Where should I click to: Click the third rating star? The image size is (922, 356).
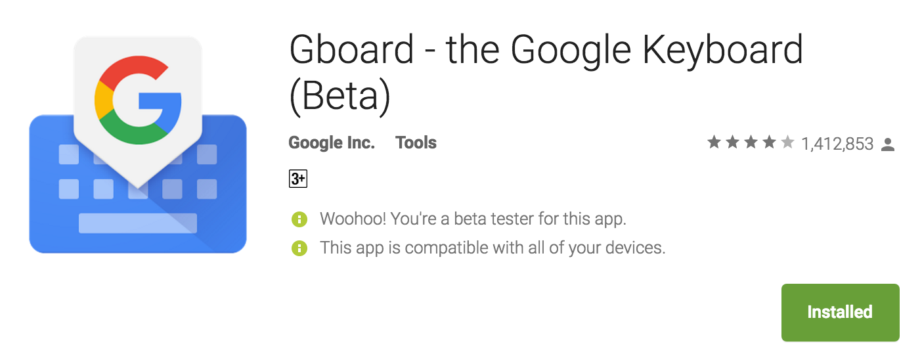[751, 143]
